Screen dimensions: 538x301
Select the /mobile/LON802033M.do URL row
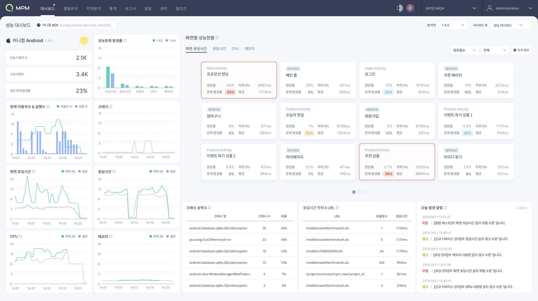(357, 251)
